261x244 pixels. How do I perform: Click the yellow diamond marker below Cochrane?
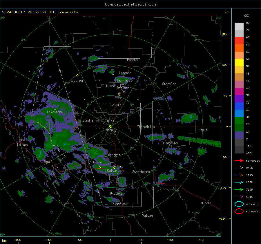(99, 167)
